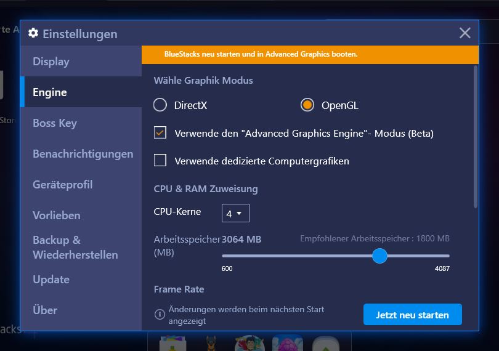499x351 pixels.
Task: Click the Frame Rate section heading
Action: coord(179,289)
